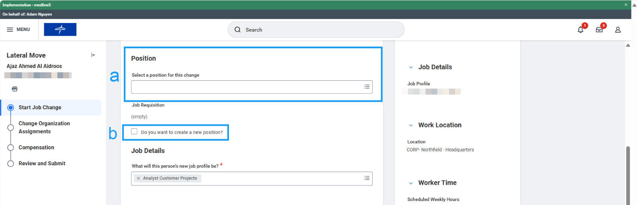
Task: Collapse the Work Location section chevron
Action: click(x=411, y=125)
